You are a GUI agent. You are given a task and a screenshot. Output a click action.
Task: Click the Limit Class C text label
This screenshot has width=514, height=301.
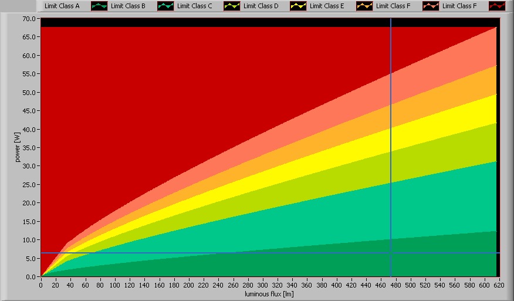point(194,6)
